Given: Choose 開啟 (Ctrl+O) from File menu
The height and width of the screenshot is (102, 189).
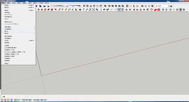Looking at the screenshot, I should (18, 8).
